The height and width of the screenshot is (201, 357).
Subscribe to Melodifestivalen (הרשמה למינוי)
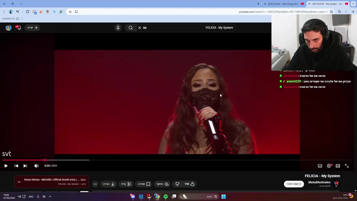(x=294, y=184)
